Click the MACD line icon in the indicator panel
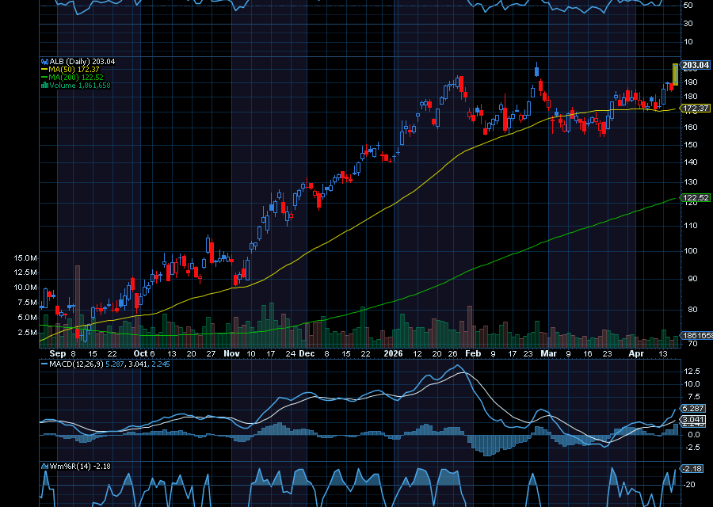Image resolution: width=713 pixels, height=507 pixels. tap(44, 364)
